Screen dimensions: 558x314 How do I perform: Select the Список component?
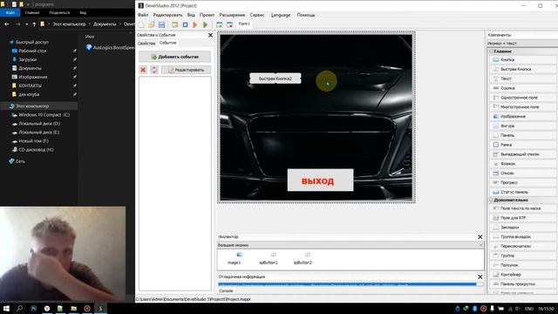coord(523,173)
